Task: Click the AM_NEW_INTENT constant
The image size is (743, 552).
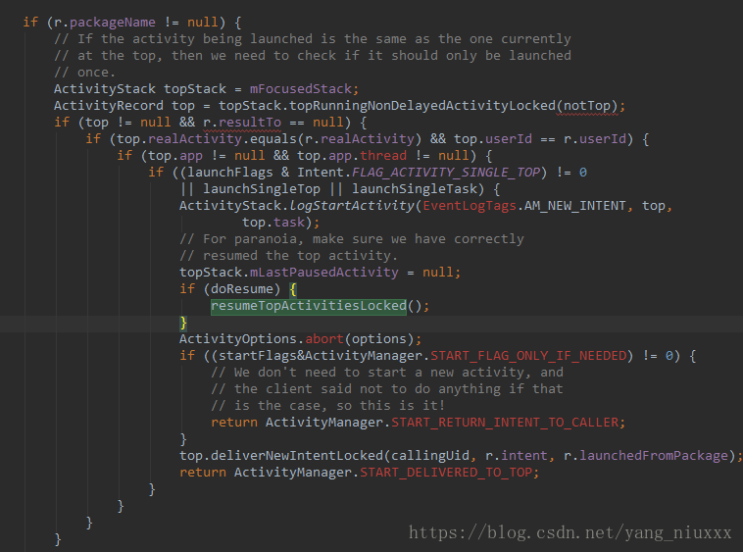Action: (x=574, y=206)
